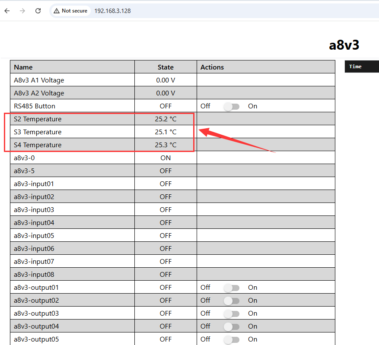Toggle the a8v3-output05 switch

tap(231, 339)
